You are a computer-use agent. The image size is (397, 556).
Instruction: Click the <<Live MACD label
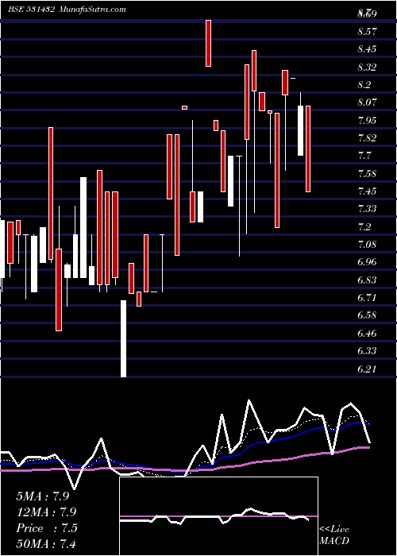334,535
